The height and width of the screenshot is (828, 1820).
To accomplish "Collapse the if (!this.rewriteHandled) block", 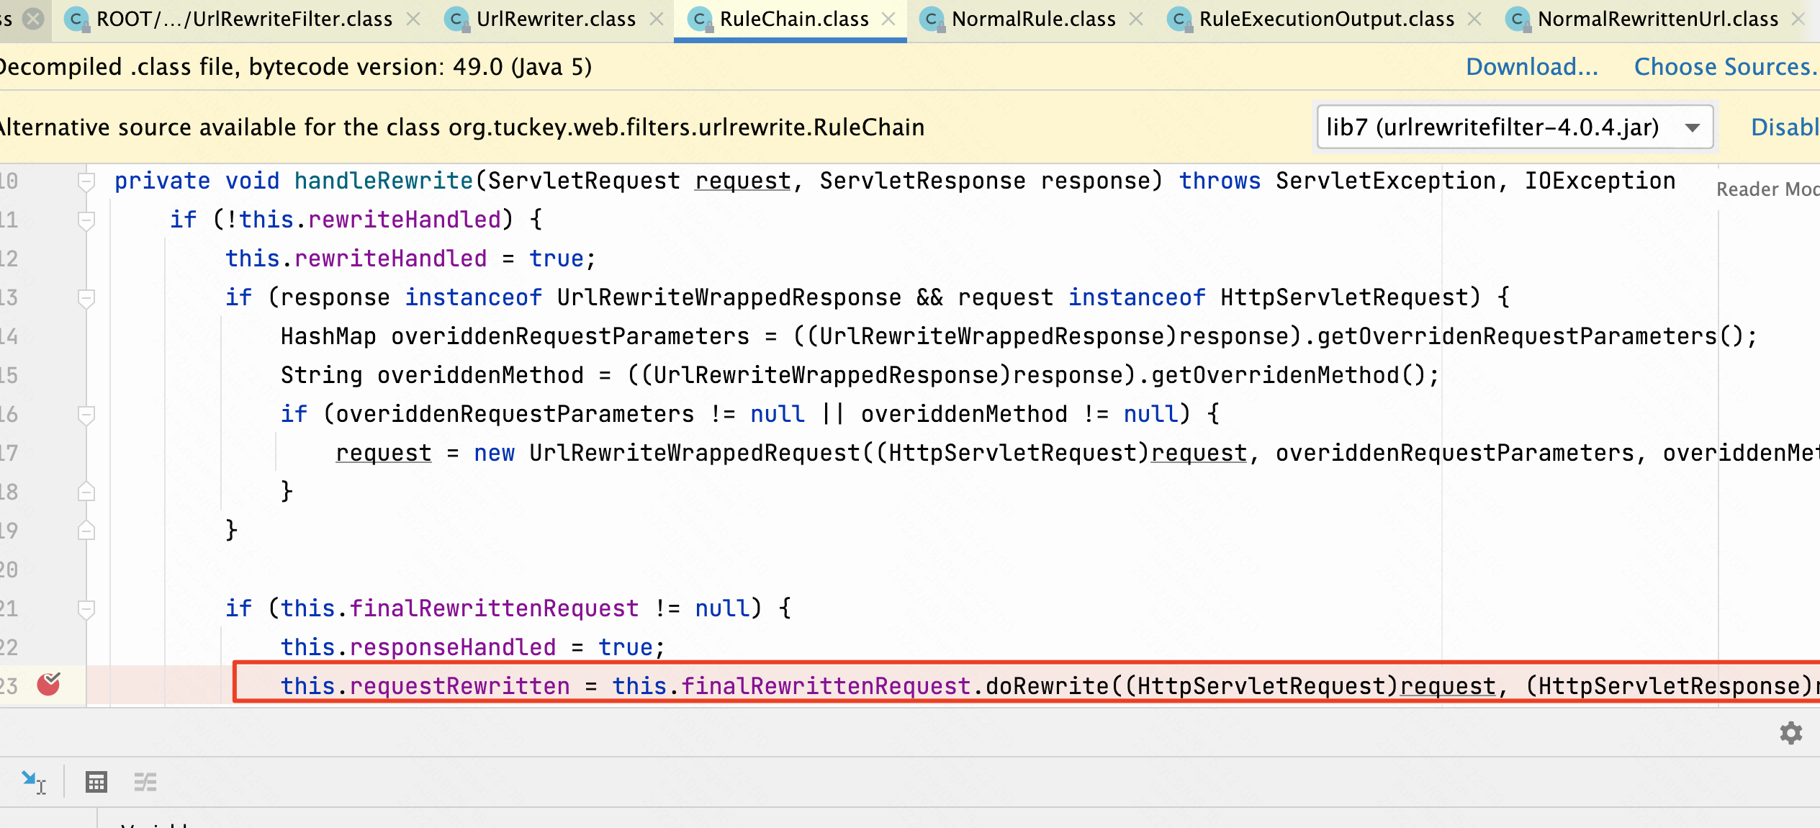I will coord(86,220).
